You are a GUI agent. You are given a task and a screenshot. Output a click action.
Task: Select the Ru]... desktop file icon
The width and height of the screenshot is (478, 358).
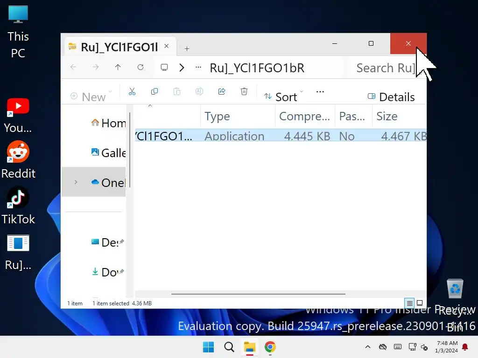click(18, 253)
